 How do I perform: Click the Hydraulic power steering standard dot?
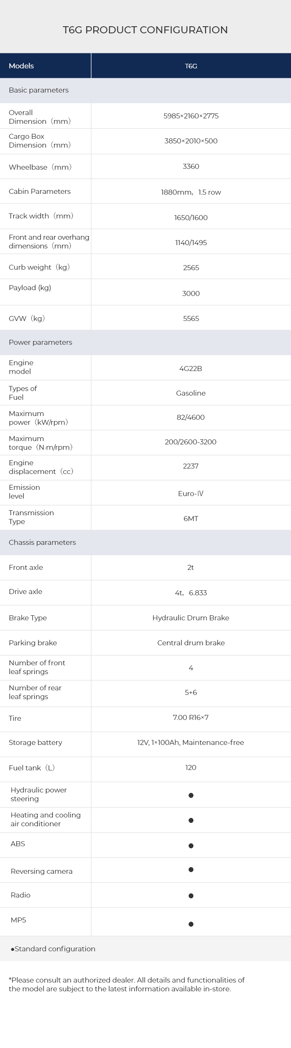click(191, 795)
